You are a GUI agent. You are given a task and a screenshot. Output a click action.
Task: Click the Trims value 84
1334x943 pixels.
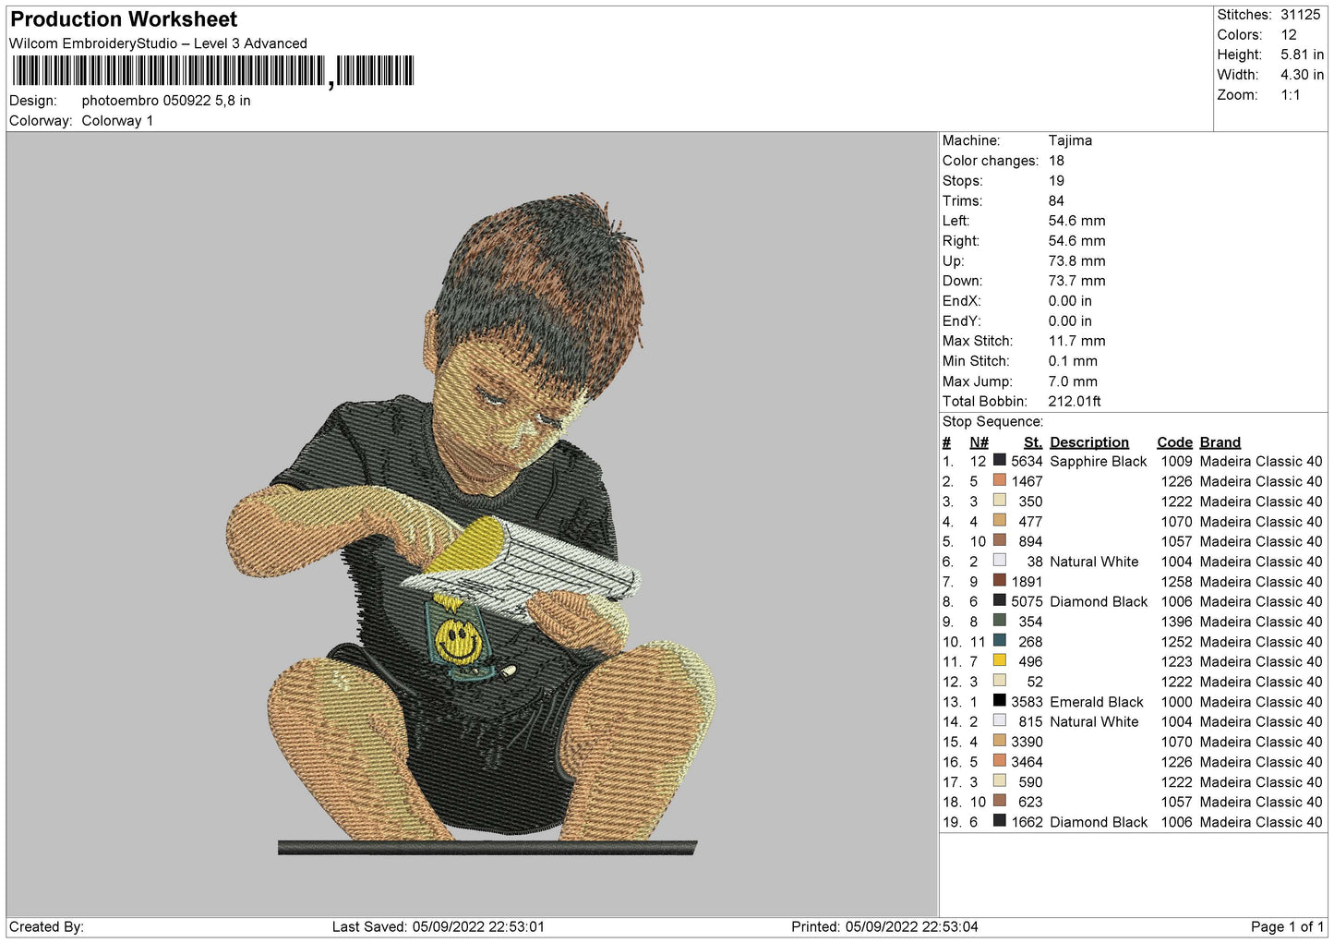(x=1056, y=201)
